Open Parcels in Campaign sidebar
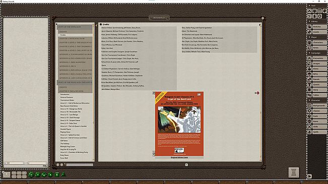Image resolution: width=328 pixels, height=184 pixels. [317, 79]
